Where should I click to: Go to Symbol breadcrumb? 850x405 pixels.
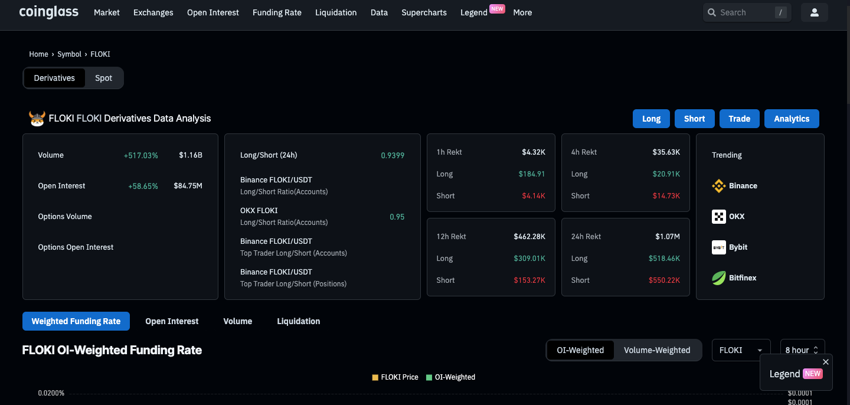click(x=69, y=54)
